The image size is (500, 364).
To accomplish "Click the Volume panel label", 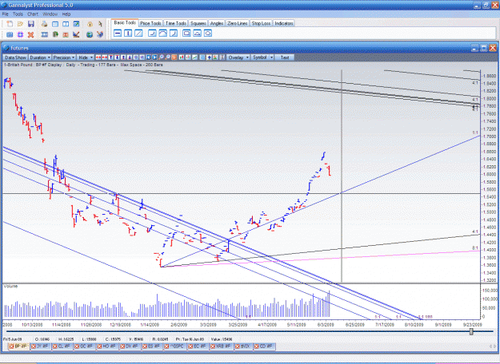I will click(10, 287).
